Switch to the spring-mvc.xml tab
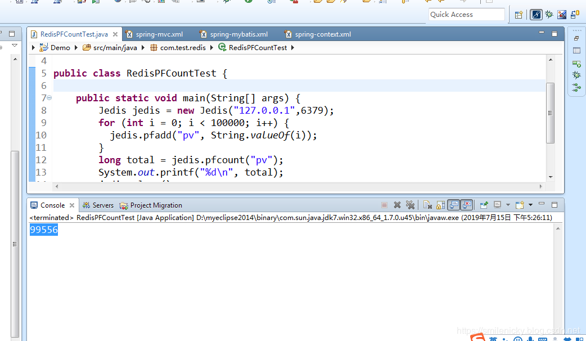 (159, 34)
